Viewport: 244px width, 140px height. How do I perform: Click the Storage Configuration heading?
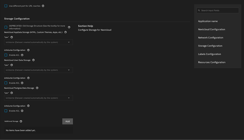(17, 19)
